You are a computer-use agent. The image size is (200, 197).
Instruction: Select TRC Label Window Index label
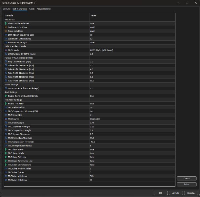pos(19,169)
